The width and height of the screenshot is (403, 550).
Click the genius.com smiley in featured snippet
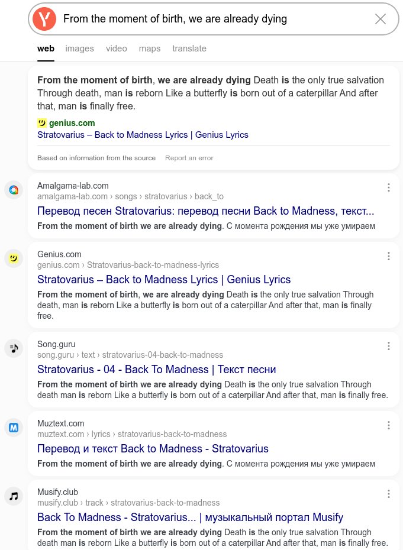click(42, 123)
